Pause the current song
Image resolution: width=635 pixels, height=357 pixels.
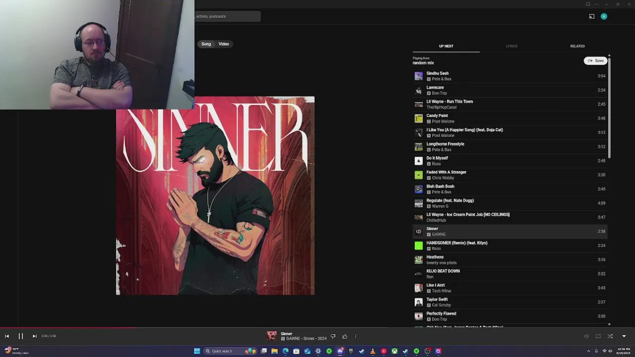21,336
